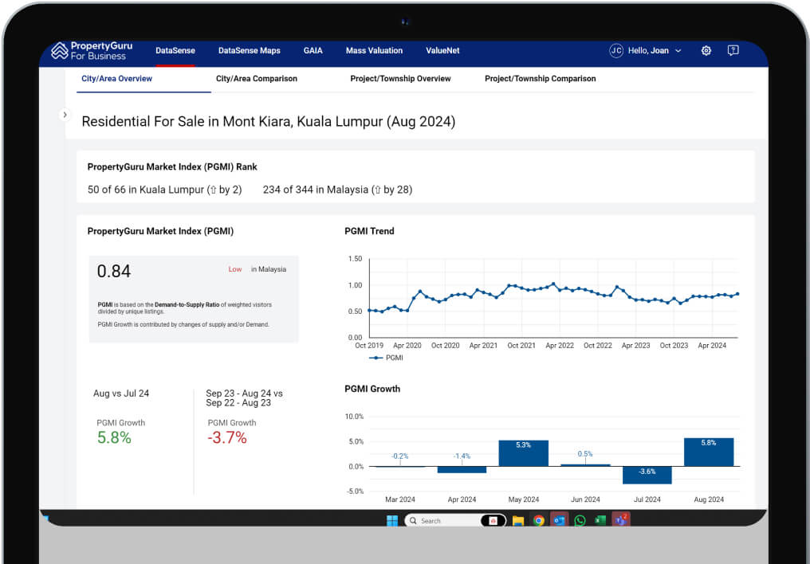Click the PGMI Growth chart heading
This screenshot has height=564, width=810.
(x=372, y=389)
